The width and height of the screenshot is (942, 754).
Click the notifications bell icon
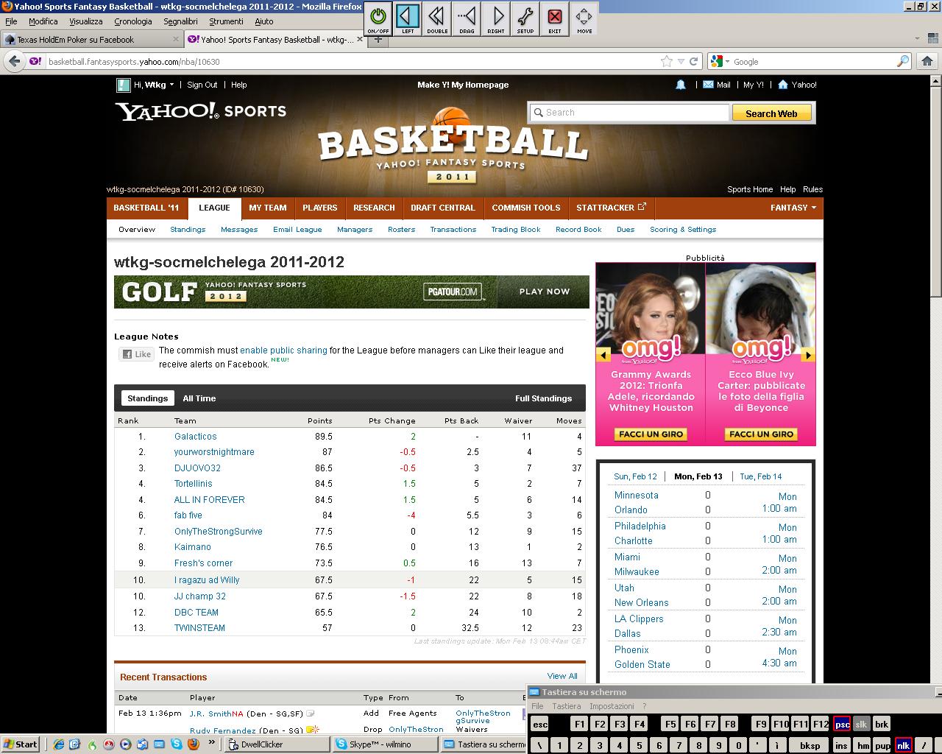pos(681,85)
